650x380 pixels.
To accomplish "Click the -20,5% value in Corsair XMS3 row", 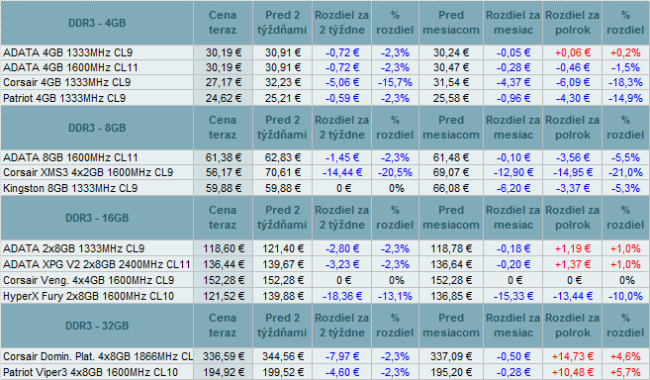I will tap(395, 172).
